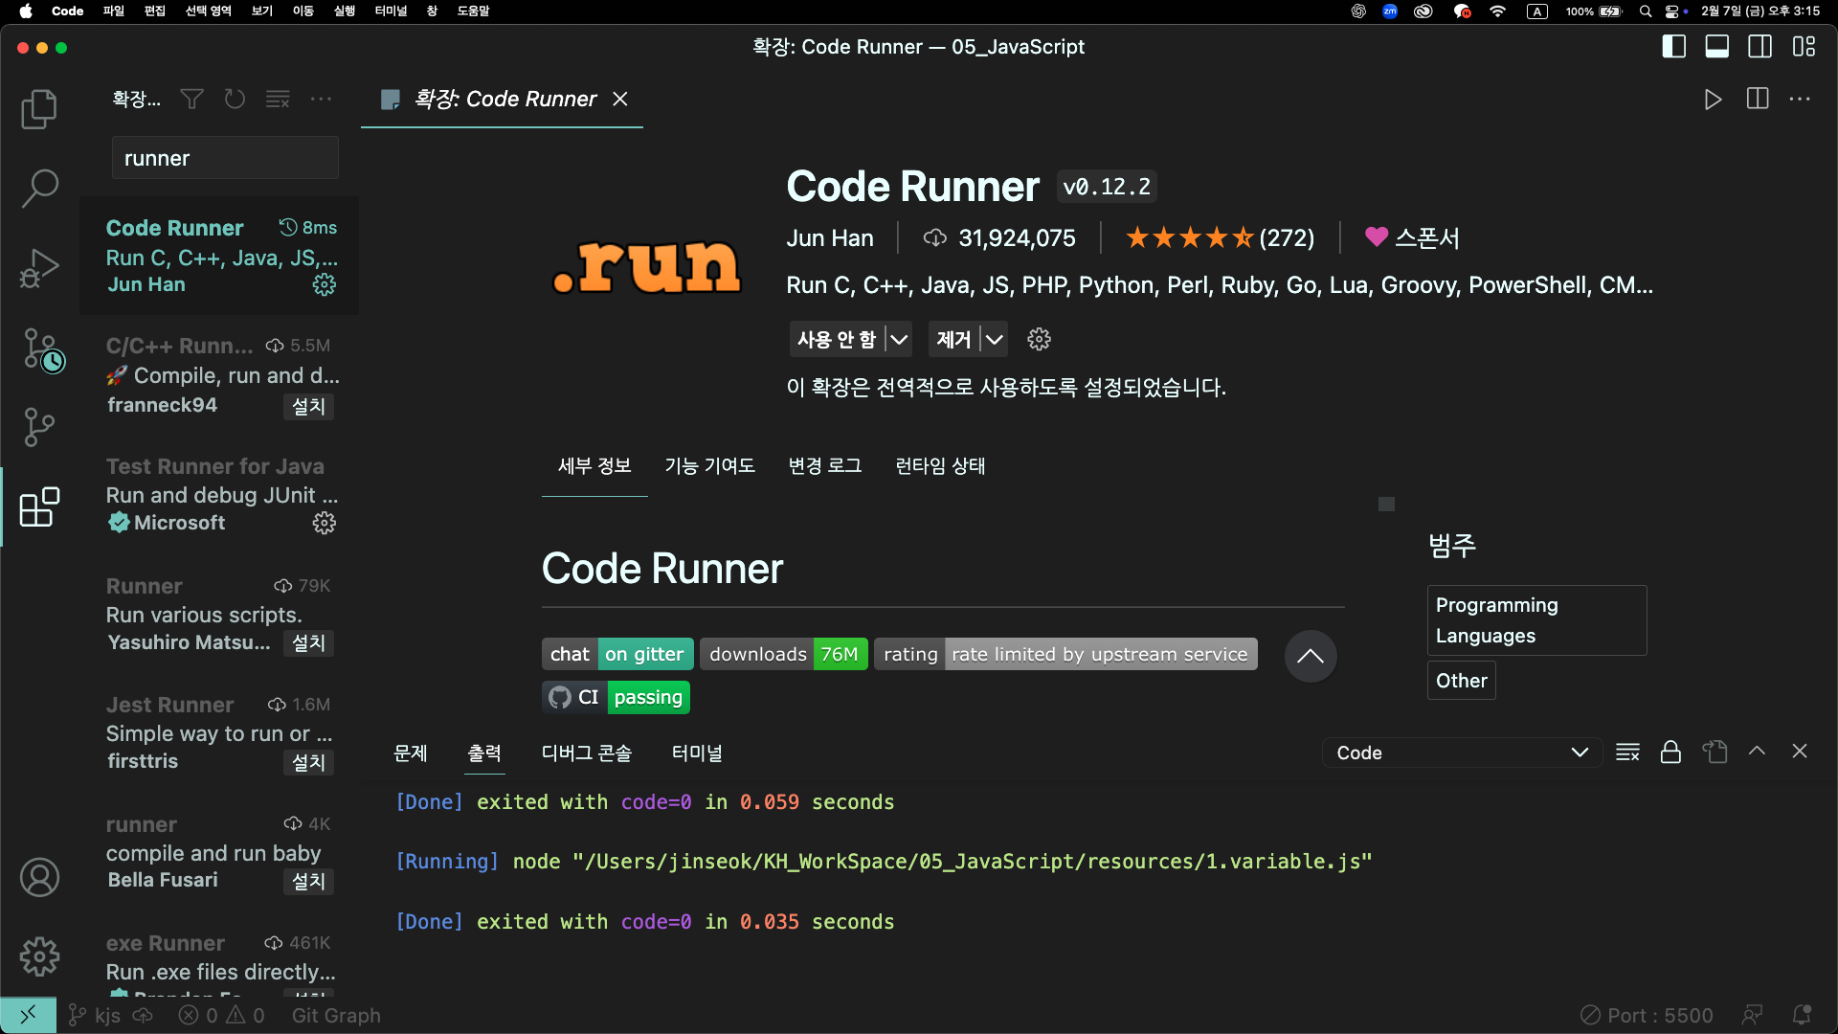Click the 사용 안 함 button
1838x1034 pixels.
click(x=837, y=339)
